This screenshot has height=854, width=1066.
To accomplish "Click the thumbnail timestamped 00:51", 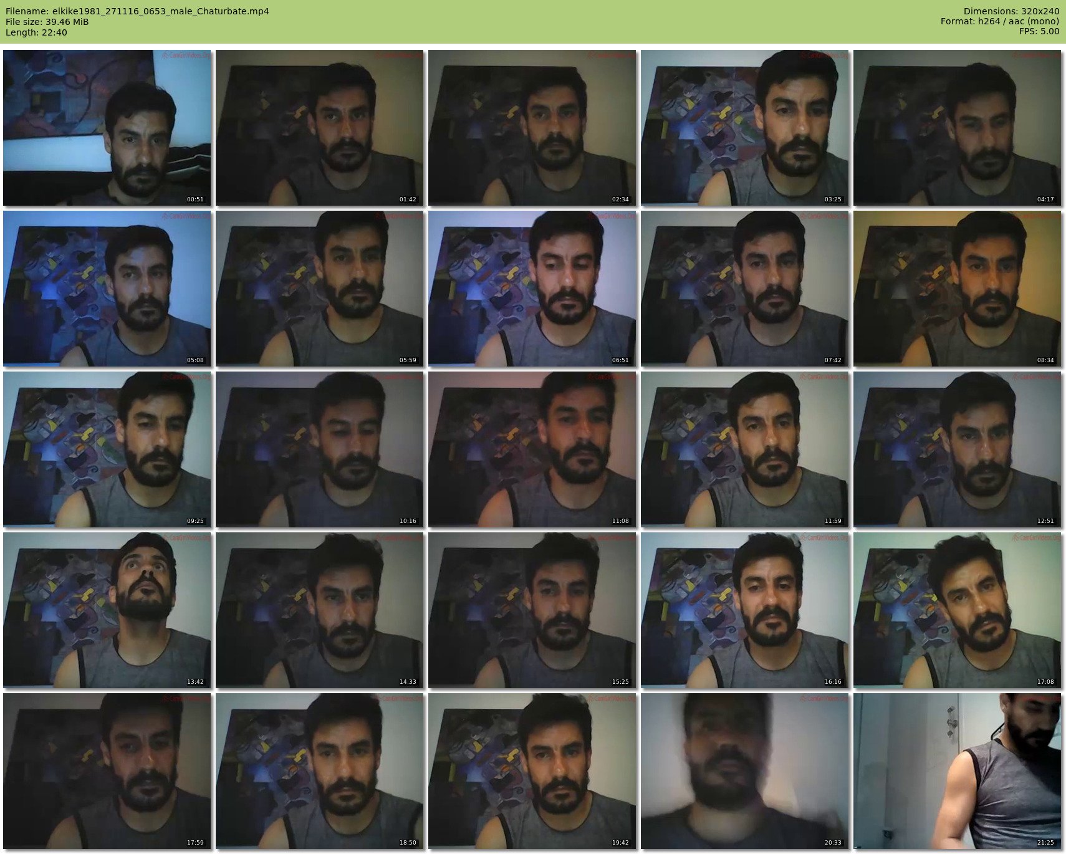I will 107,128.
